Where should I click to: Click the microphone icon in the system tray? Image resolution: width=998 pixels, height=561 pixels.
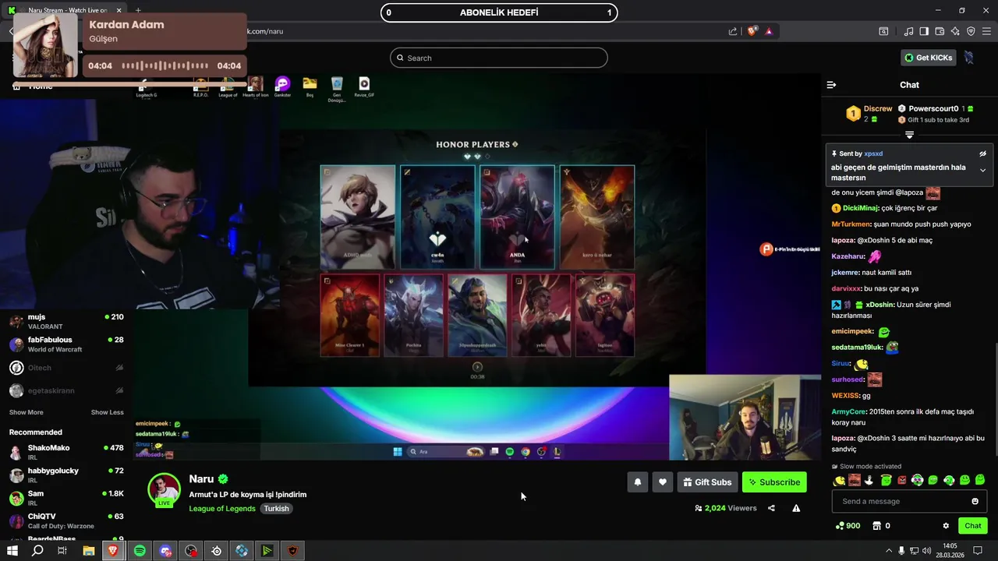[901, 551]
